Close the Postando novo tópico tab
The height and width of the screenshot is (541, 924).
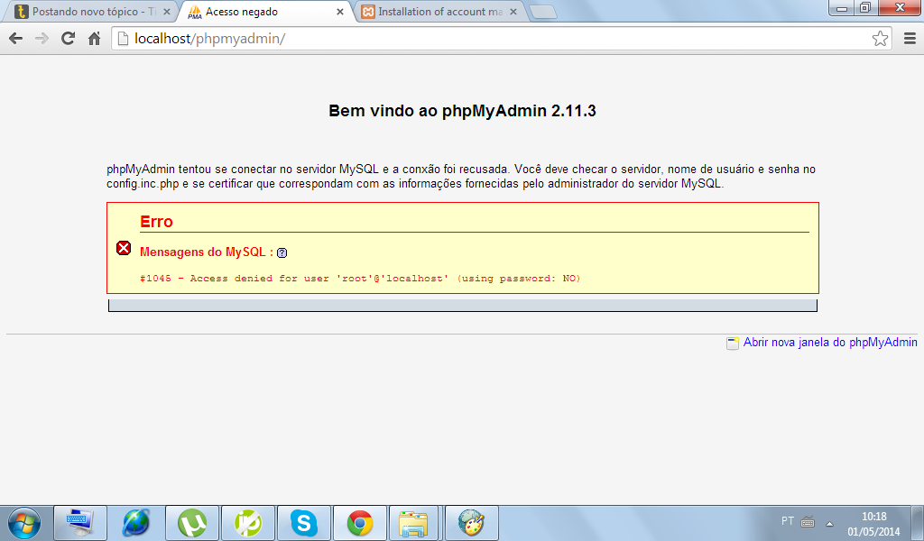coord(167,12)
